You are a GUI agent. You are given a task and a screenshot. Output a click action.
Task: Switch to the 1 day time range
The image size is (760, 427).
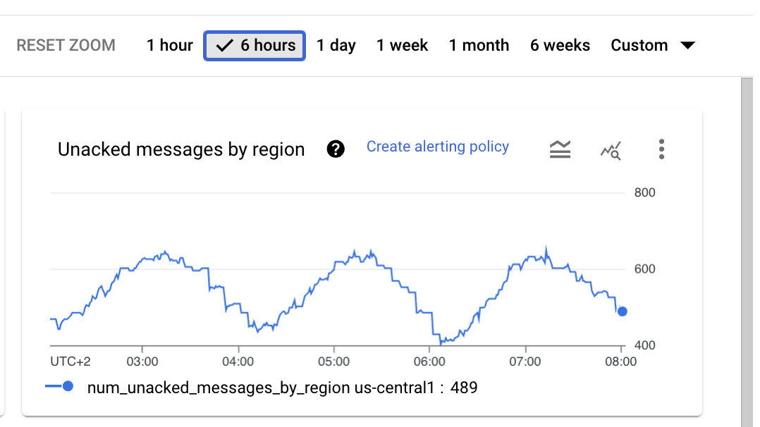pos(336,45)
